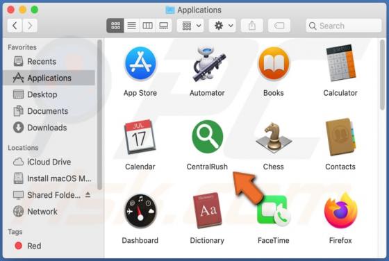Screen dimensions: 389x261
Task: Switch to gallery view mode
Action: click(x=164, y=26)
